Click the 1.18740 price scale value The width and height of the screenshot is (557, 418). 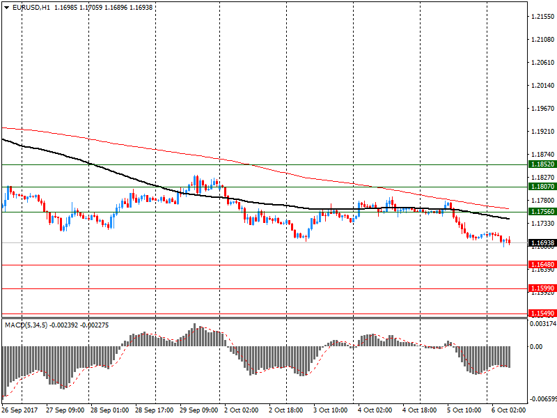542,154
